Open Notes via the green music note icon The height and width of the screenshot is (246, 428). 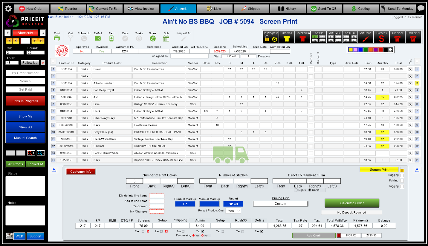coord(152,38)
